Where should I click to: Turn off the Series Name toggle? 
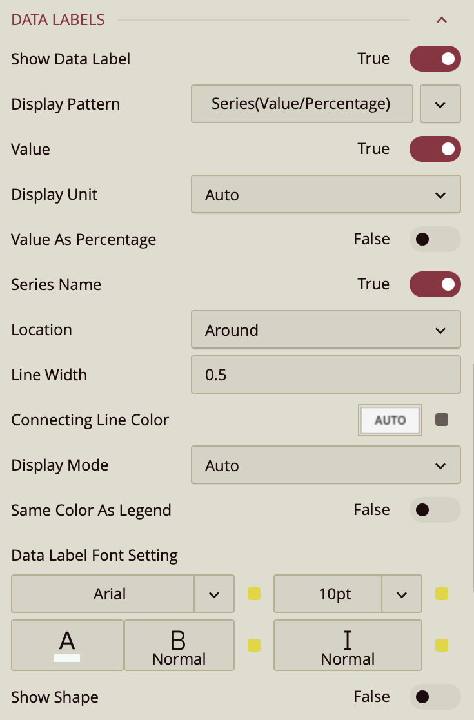(435, 284)
